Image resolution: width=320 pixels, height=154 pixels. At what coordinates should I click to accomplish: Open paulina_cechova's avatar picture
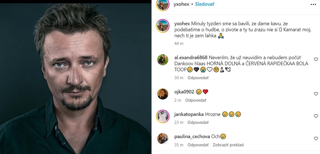(162, 138)
